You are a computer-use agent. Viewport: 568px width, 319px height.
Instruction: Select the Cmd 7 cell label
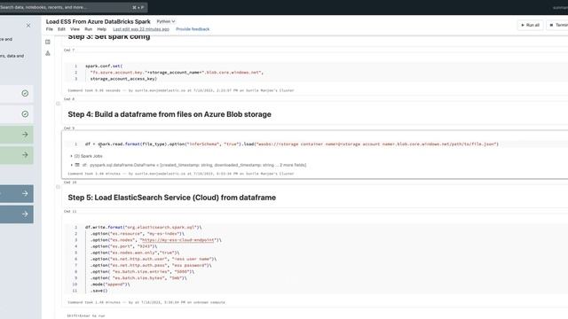coord(69,51)
